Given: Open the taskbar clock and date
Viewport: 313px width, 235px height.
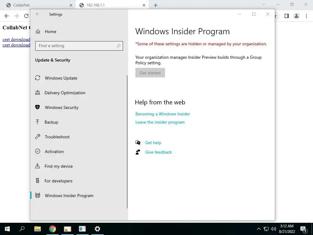Looking at the screenshot, I should pos(287,229).
